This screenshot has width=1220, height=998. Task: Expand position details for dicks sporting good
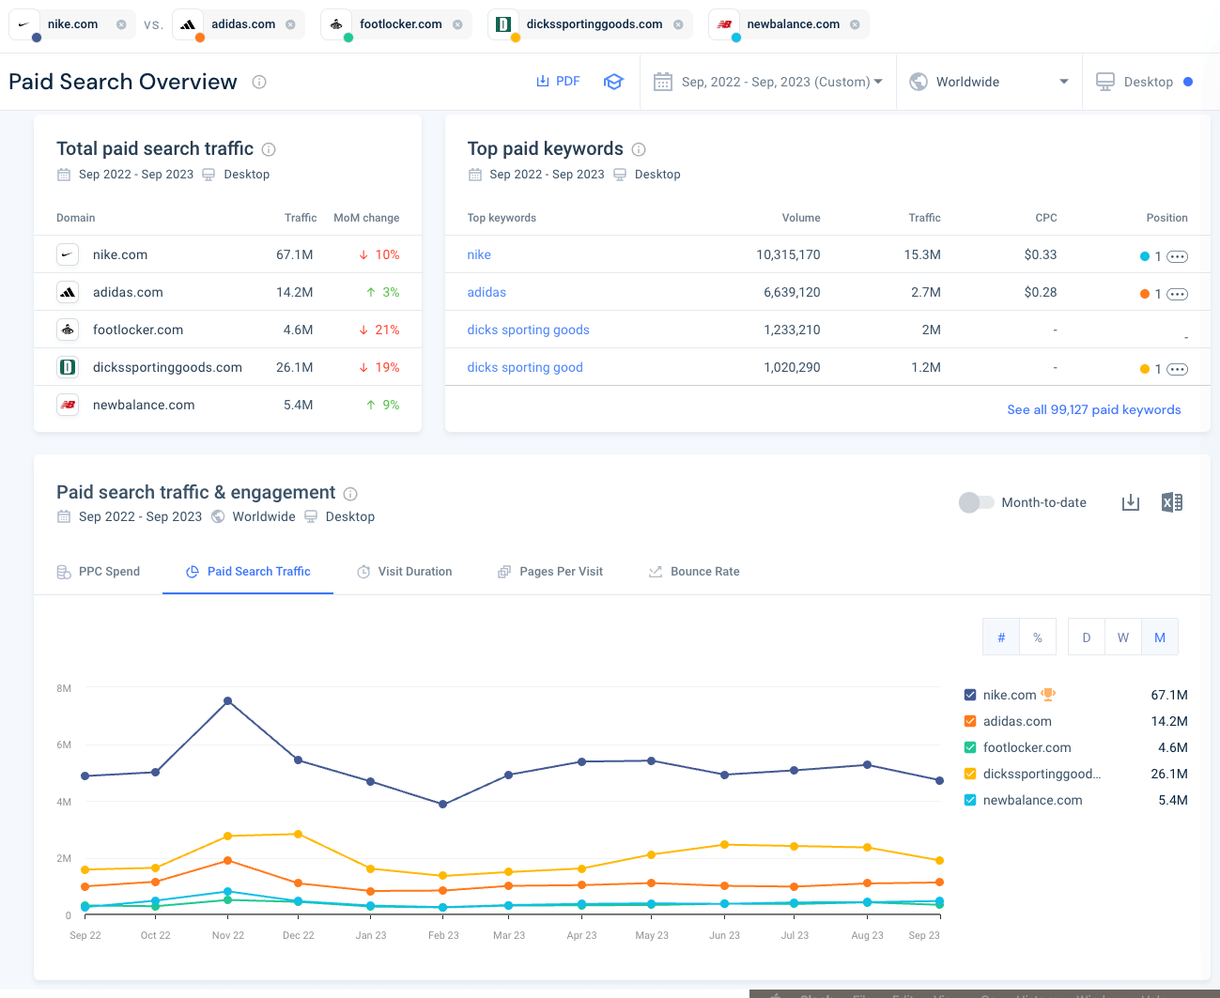pos(1178,369)
